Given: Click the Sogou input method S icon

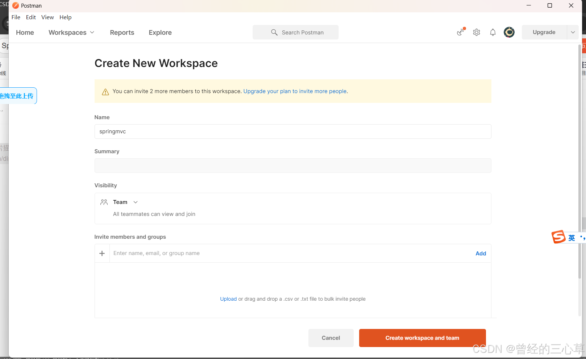Looking at the screenshot, I should pos(558,237).
